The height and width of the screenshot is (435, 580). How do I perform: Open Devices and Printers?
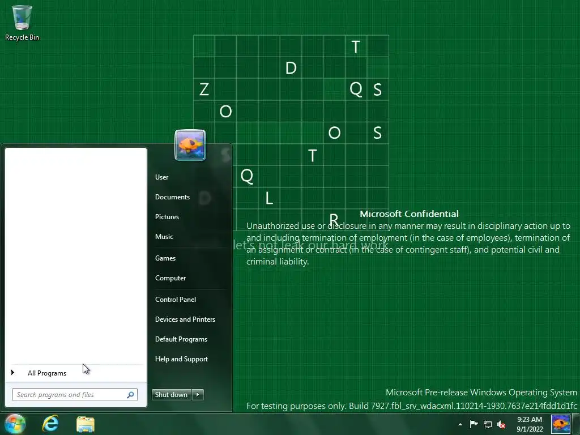[x=185, y=319]
